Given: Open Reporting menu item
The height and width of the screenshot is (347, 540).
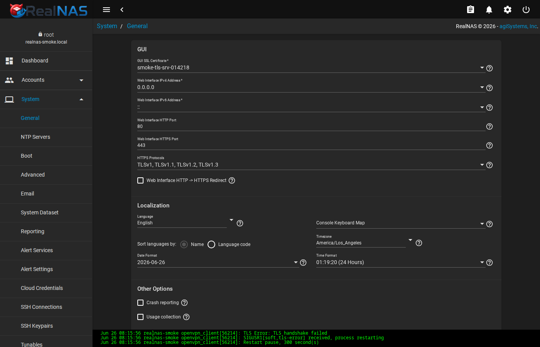Looking at the screenshot, I should (46, 232).
